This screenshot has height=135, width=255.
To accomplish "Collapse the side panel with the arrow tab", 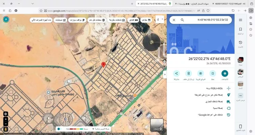I will pos(165,75).
